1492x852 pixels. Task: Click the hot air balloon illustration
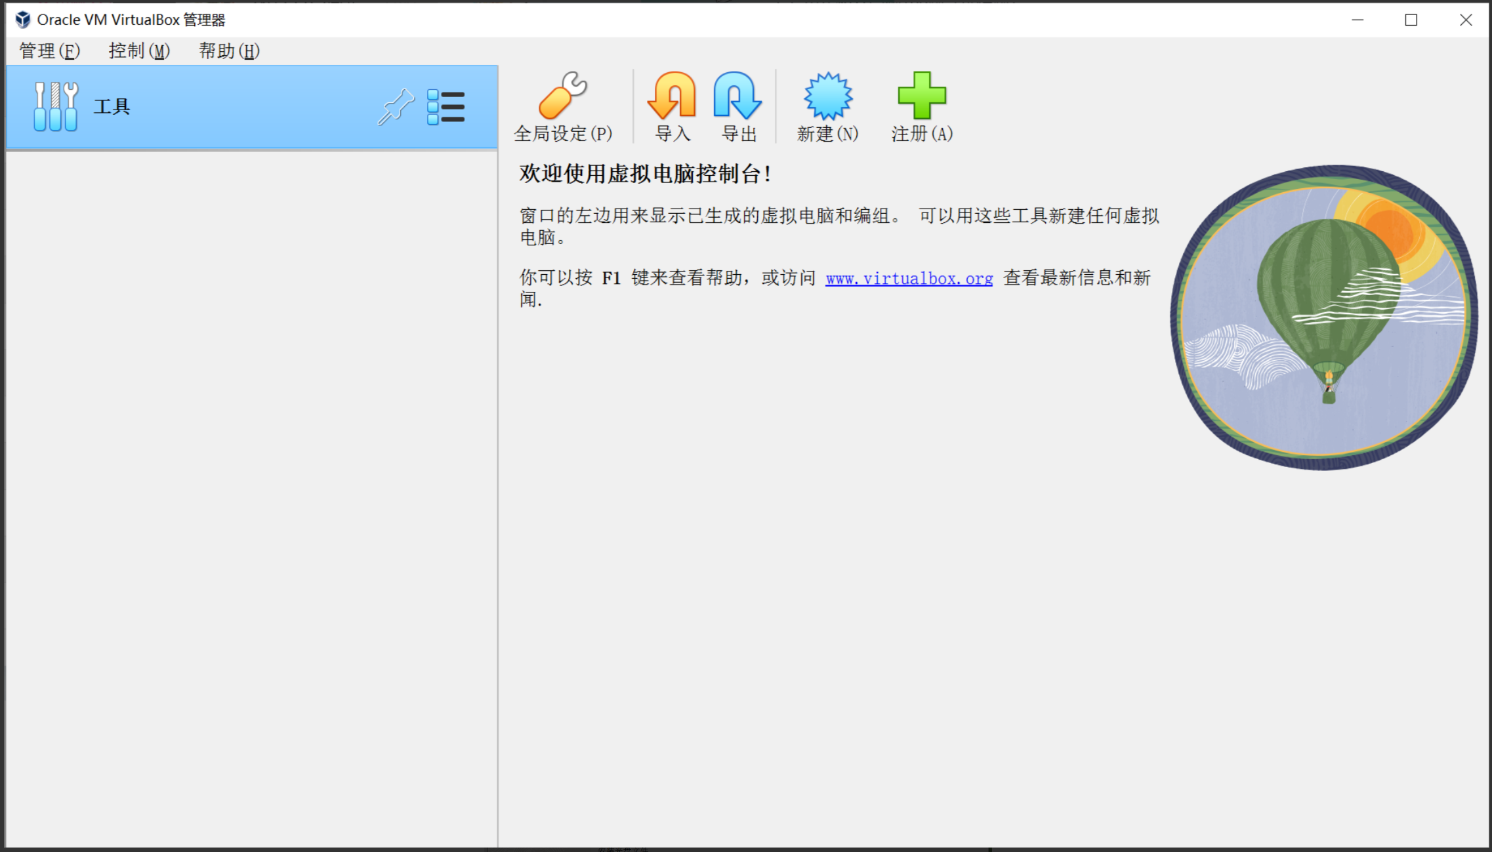(x=1324, y=317)
